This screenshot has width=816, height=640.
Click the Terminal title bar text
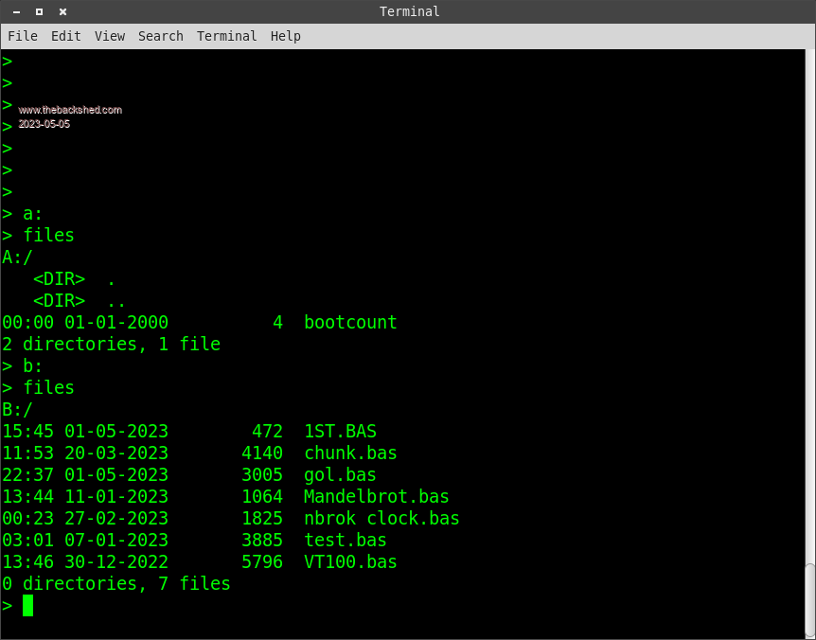coord(409,11)
